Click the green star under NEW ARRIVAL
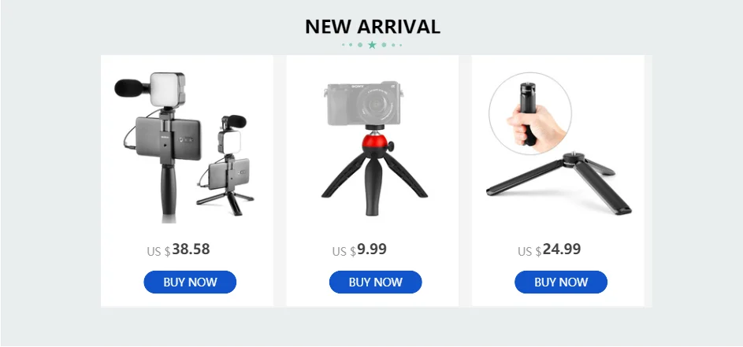Viewport: 743px width, 347px height. 372,45
